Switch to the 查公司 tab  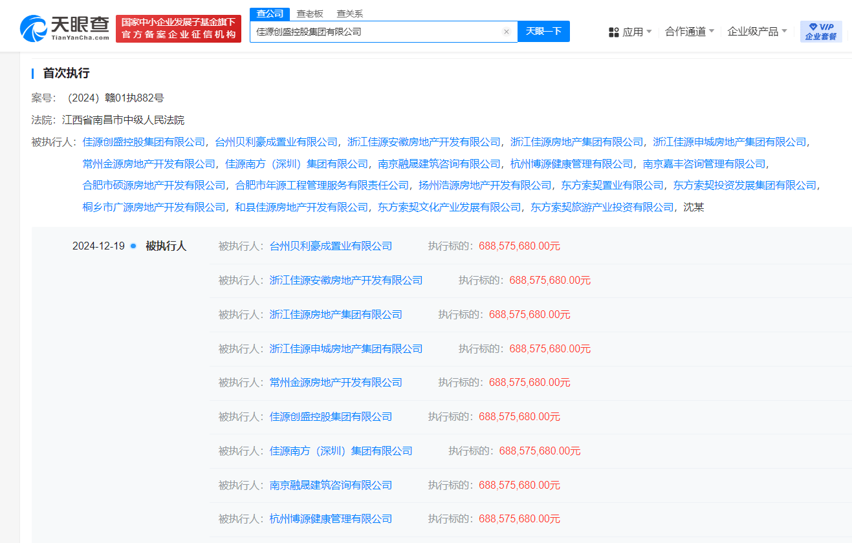point(270,14)
